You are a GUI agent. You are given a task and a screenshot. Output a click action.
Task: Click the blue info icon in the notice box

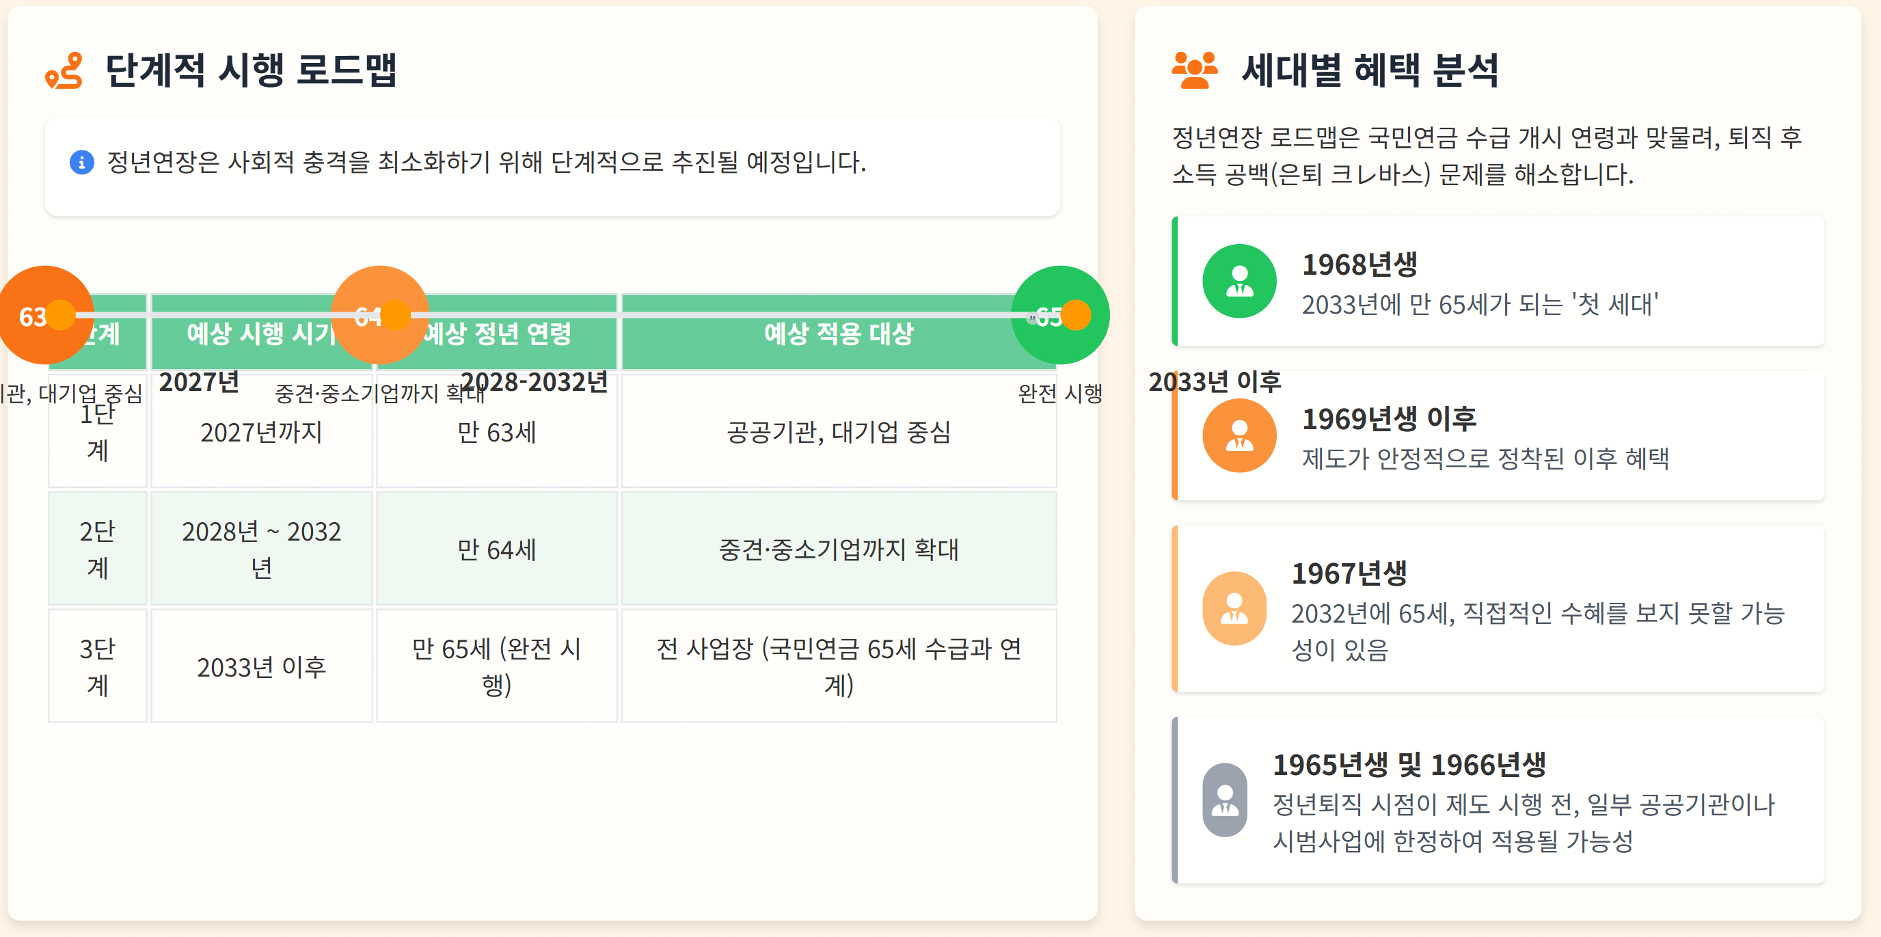pyautogui.click(x=82, y=163)
